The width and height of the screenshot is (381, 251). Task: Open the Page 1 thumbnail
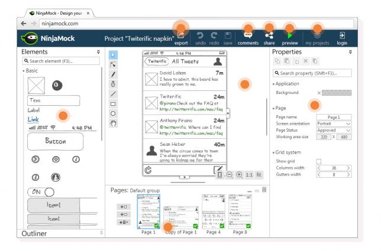pyautogui.click(x=148, y=211)
